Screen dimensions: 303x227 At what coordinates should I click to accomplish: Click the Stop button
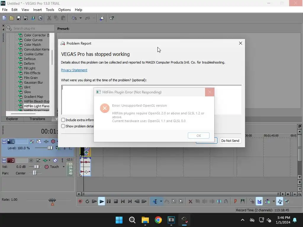point(116,201)
